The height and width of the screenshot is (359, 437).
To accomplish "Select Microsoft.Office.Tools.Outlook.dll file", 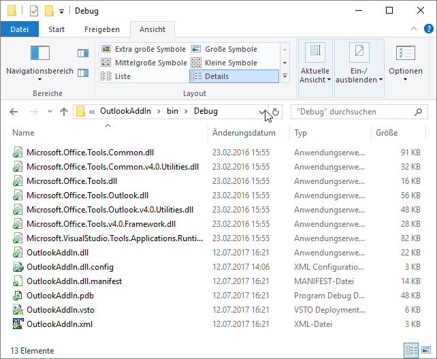I will [87, 196].
